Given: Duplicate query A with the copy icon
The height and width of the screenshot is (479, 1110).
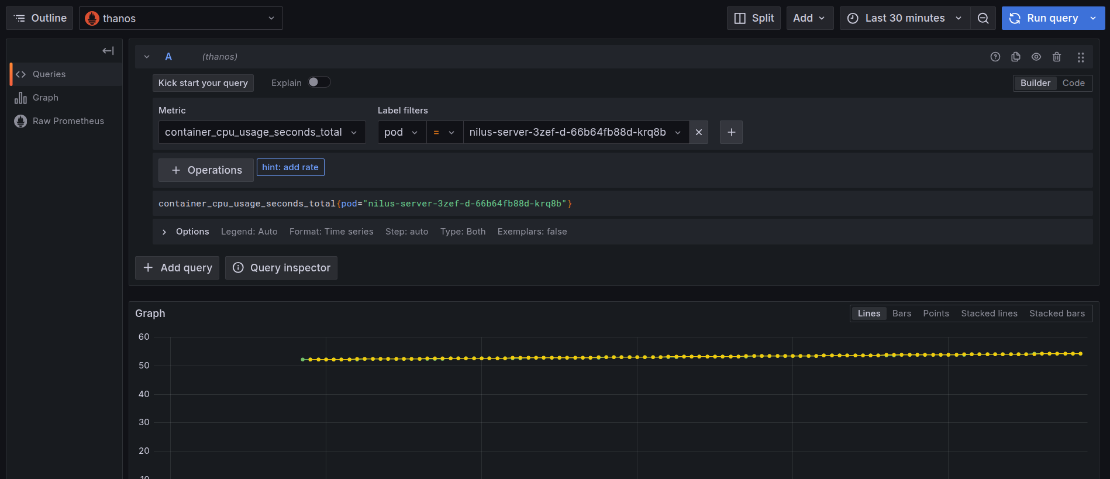Looking at the screenshot, I should (1016, 57).
